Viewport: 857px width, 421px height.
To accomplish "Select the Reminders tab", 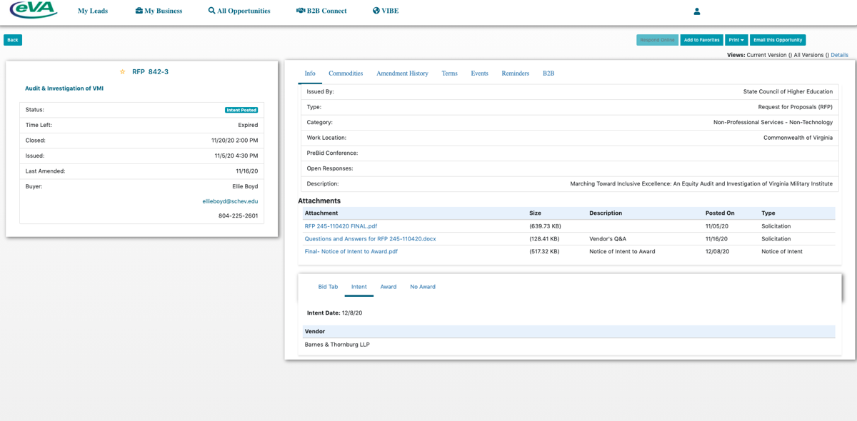I will coord(516,73).
